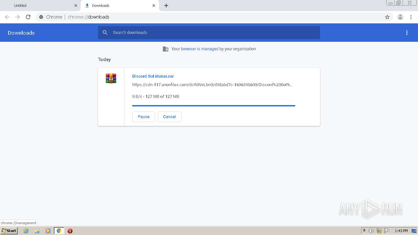Focus the Search downloads field

click(209, 33)
